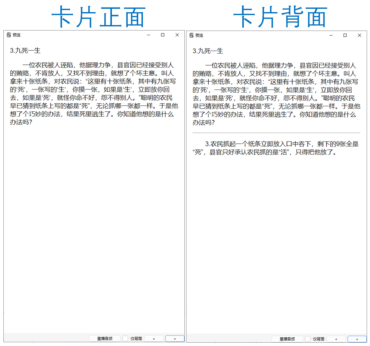Enable 仅背面 checkbox in the front-card preview

pyautogui.click(x=125, y=338)
